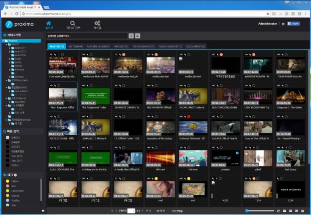The width and height of the screenshot is (311, 215).
Task: Open the System gears menu
Action: tap(97, 25)
